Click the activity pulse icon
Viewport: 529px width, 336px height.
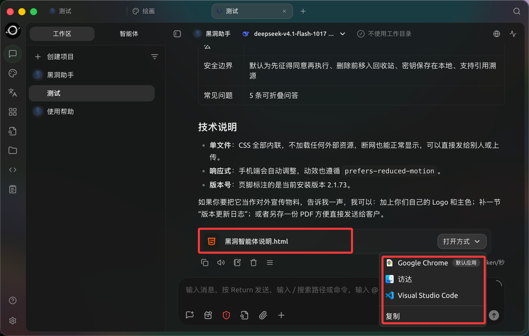point(513,34)
